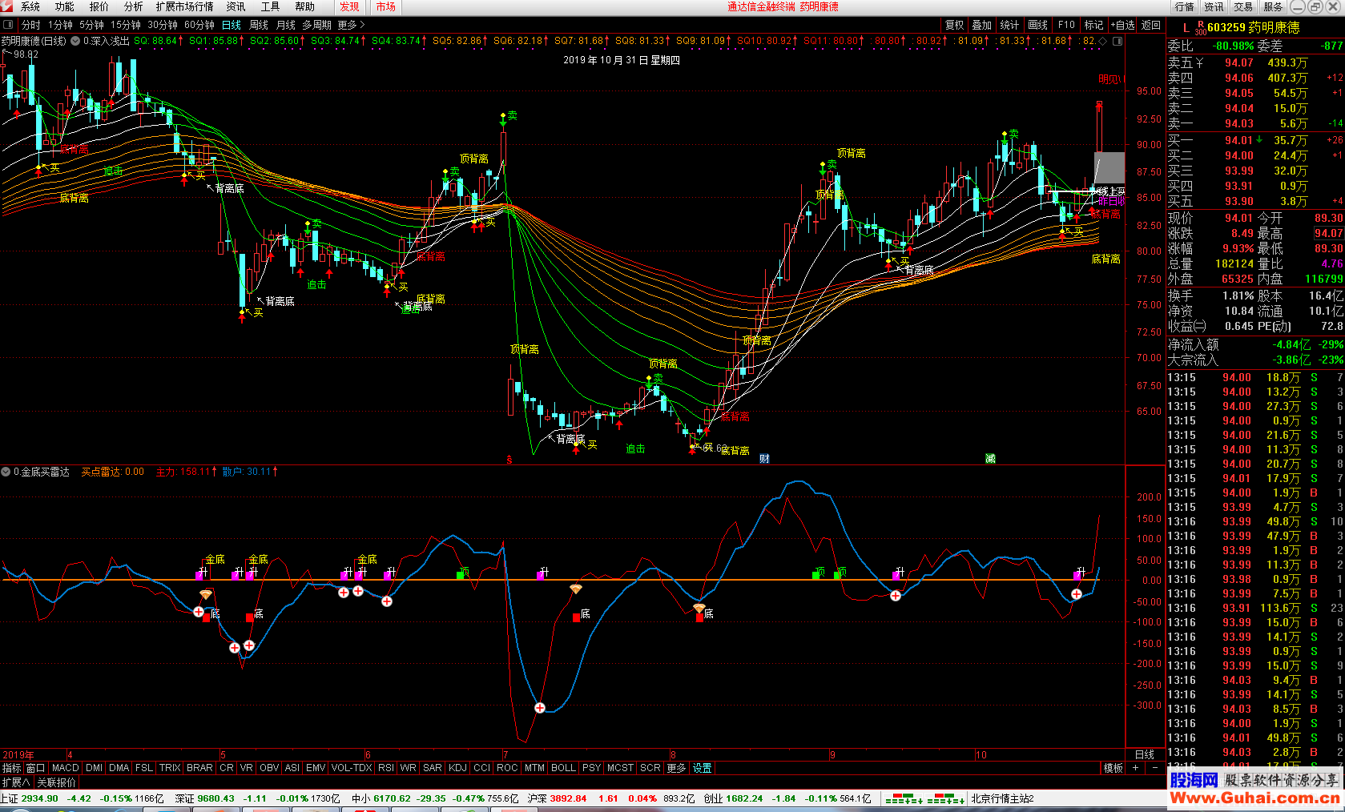Expand the 扩展 panel at bottom-left
The height and width of the screenshot is (812, 1345).
click(x=16, y=782)
